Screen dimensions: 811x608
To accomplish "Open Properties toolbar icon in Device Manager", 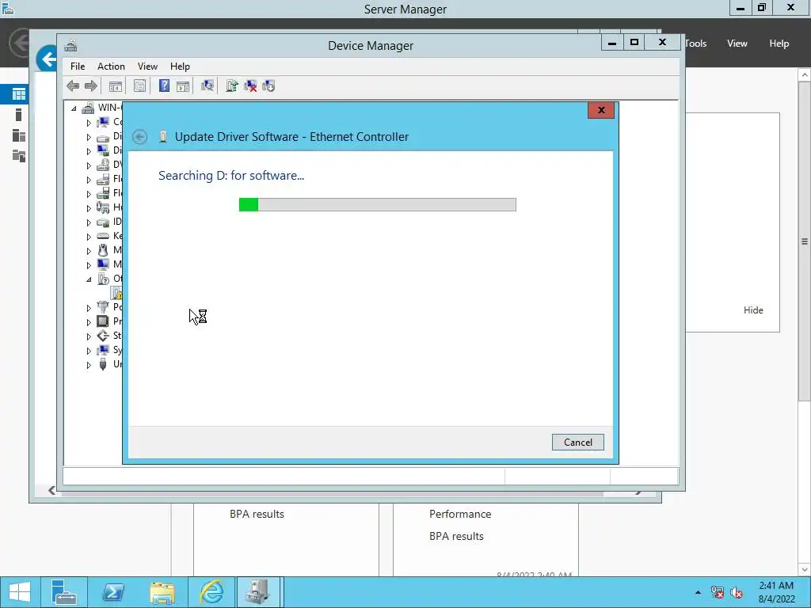I will (139, 85).
